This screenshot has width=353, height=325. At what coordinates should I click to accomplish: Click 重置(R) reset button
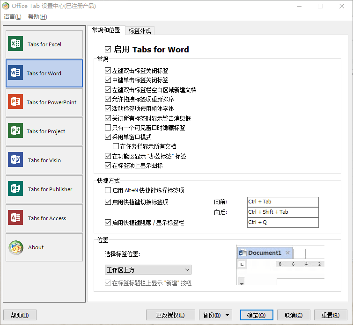point(331,315)
